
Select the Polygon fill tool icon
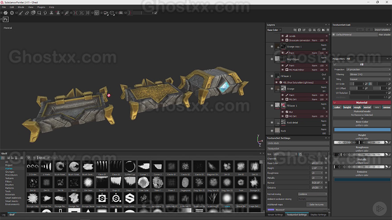pyautogui.click(x=39, y=13)
